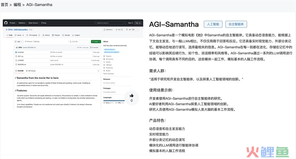This screenshot has width=296, height=159.
Task: Click the thumbs-up like icon
Action: click(132, 95)
